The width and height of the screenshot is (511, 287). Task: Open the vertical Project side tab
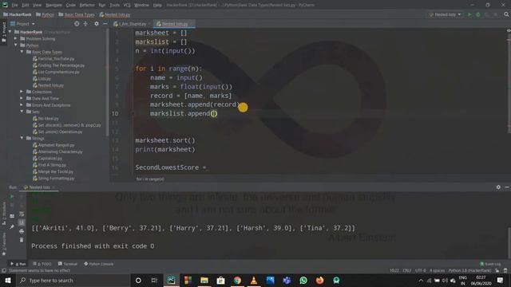[x=3, y=33]
